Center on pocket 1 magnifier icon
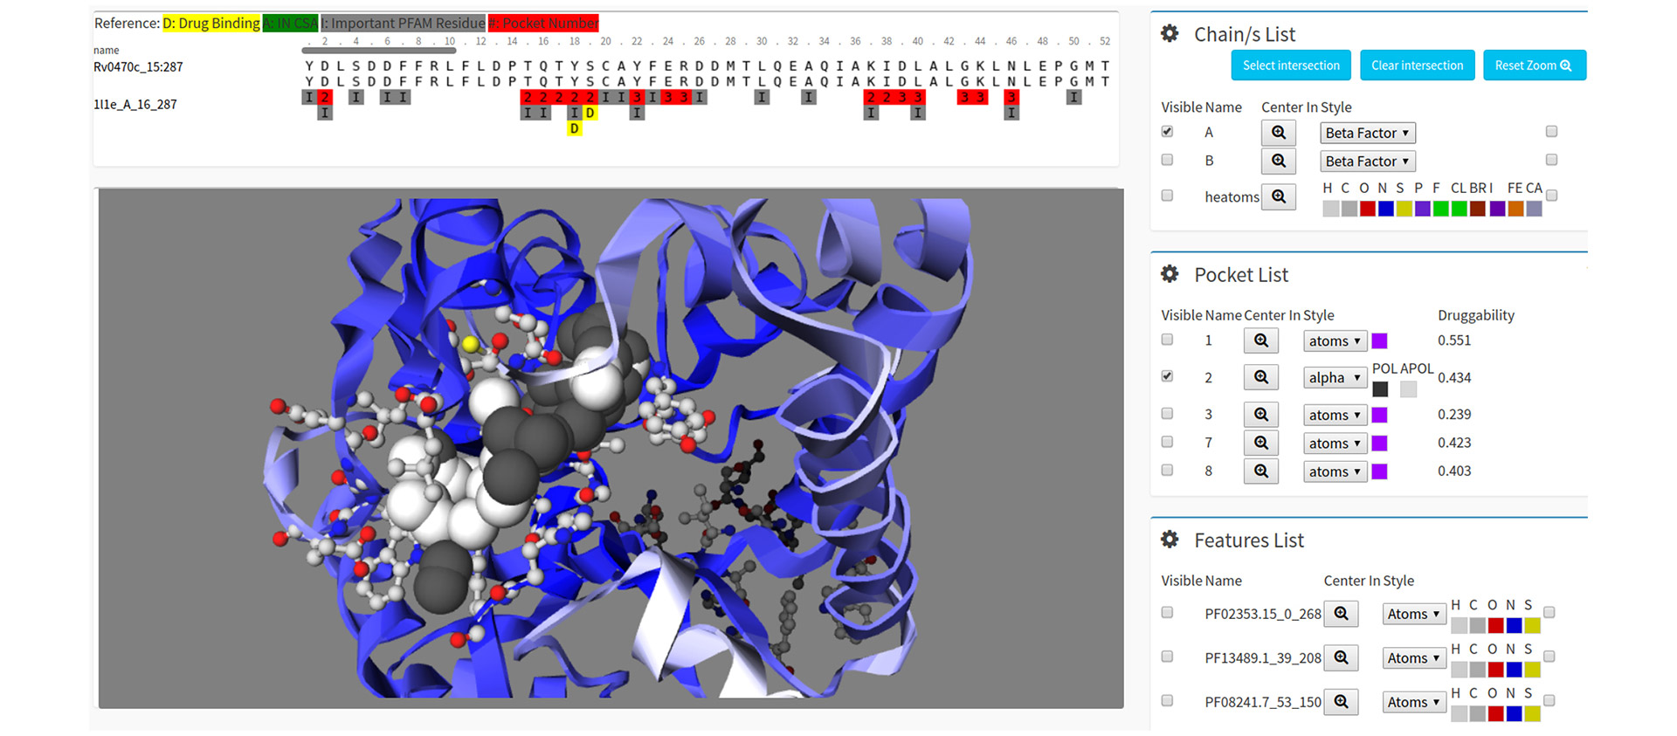This screenshot has width=1677, height=736. 1260,341
